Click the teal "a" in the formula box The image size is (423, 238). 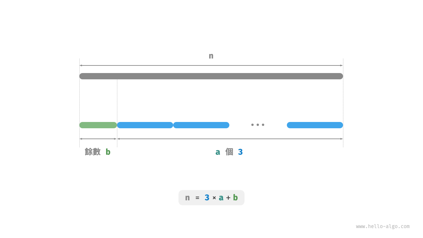pyautogui.click(x=221, y=198)
